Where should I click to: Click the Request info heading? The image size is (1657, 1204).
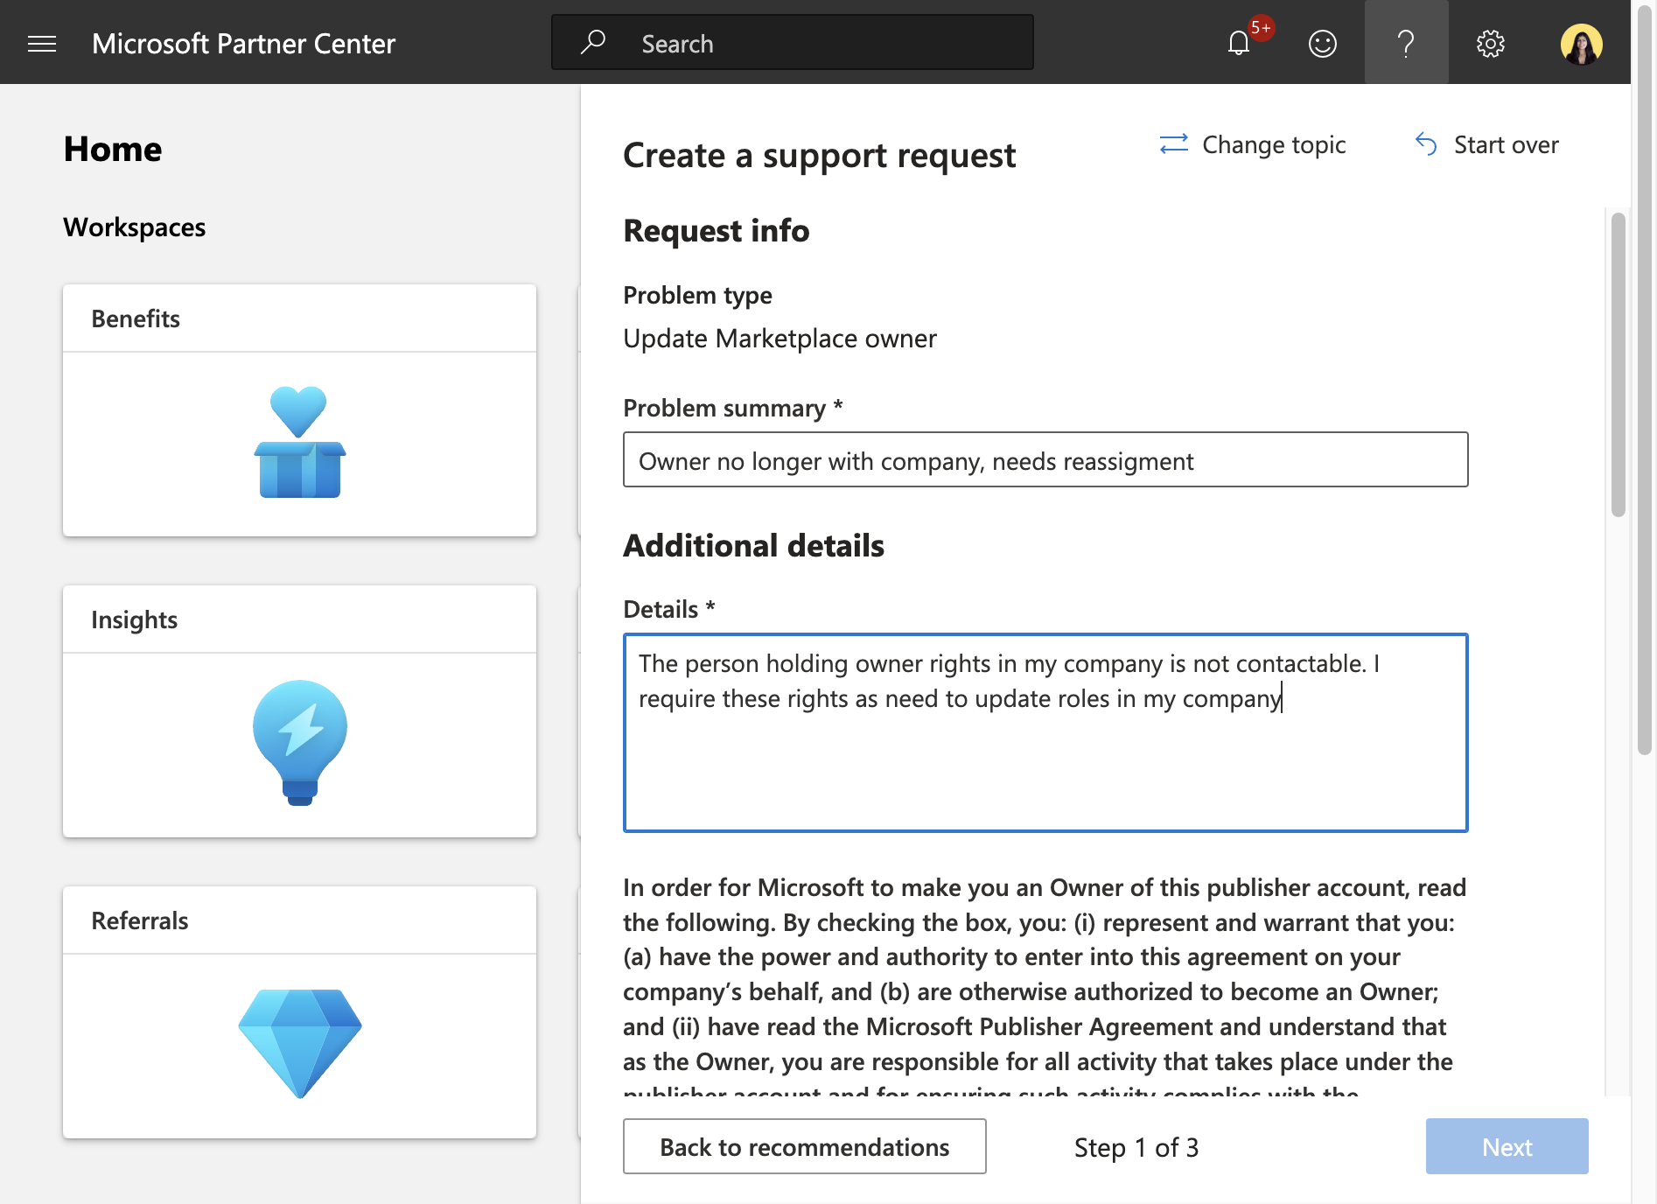pos(717,231)
